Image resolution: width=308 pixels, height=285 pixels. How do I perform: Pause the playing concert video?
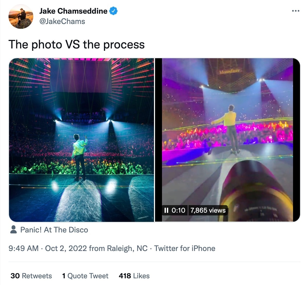167,210
